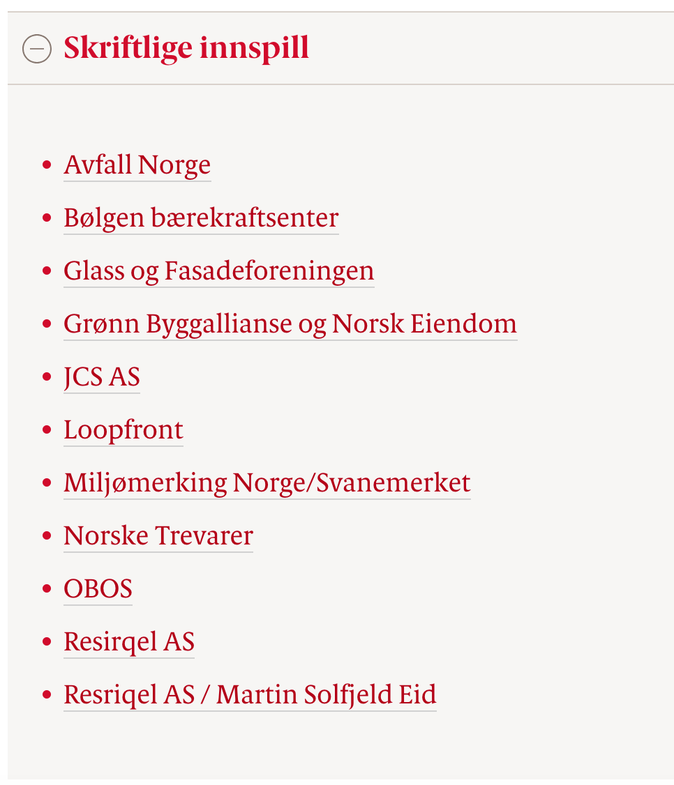Viewport: 674px width, 785px height.
Task: Open the Bølgen bærekraftsenter link
Action: (x=202, y=218)
